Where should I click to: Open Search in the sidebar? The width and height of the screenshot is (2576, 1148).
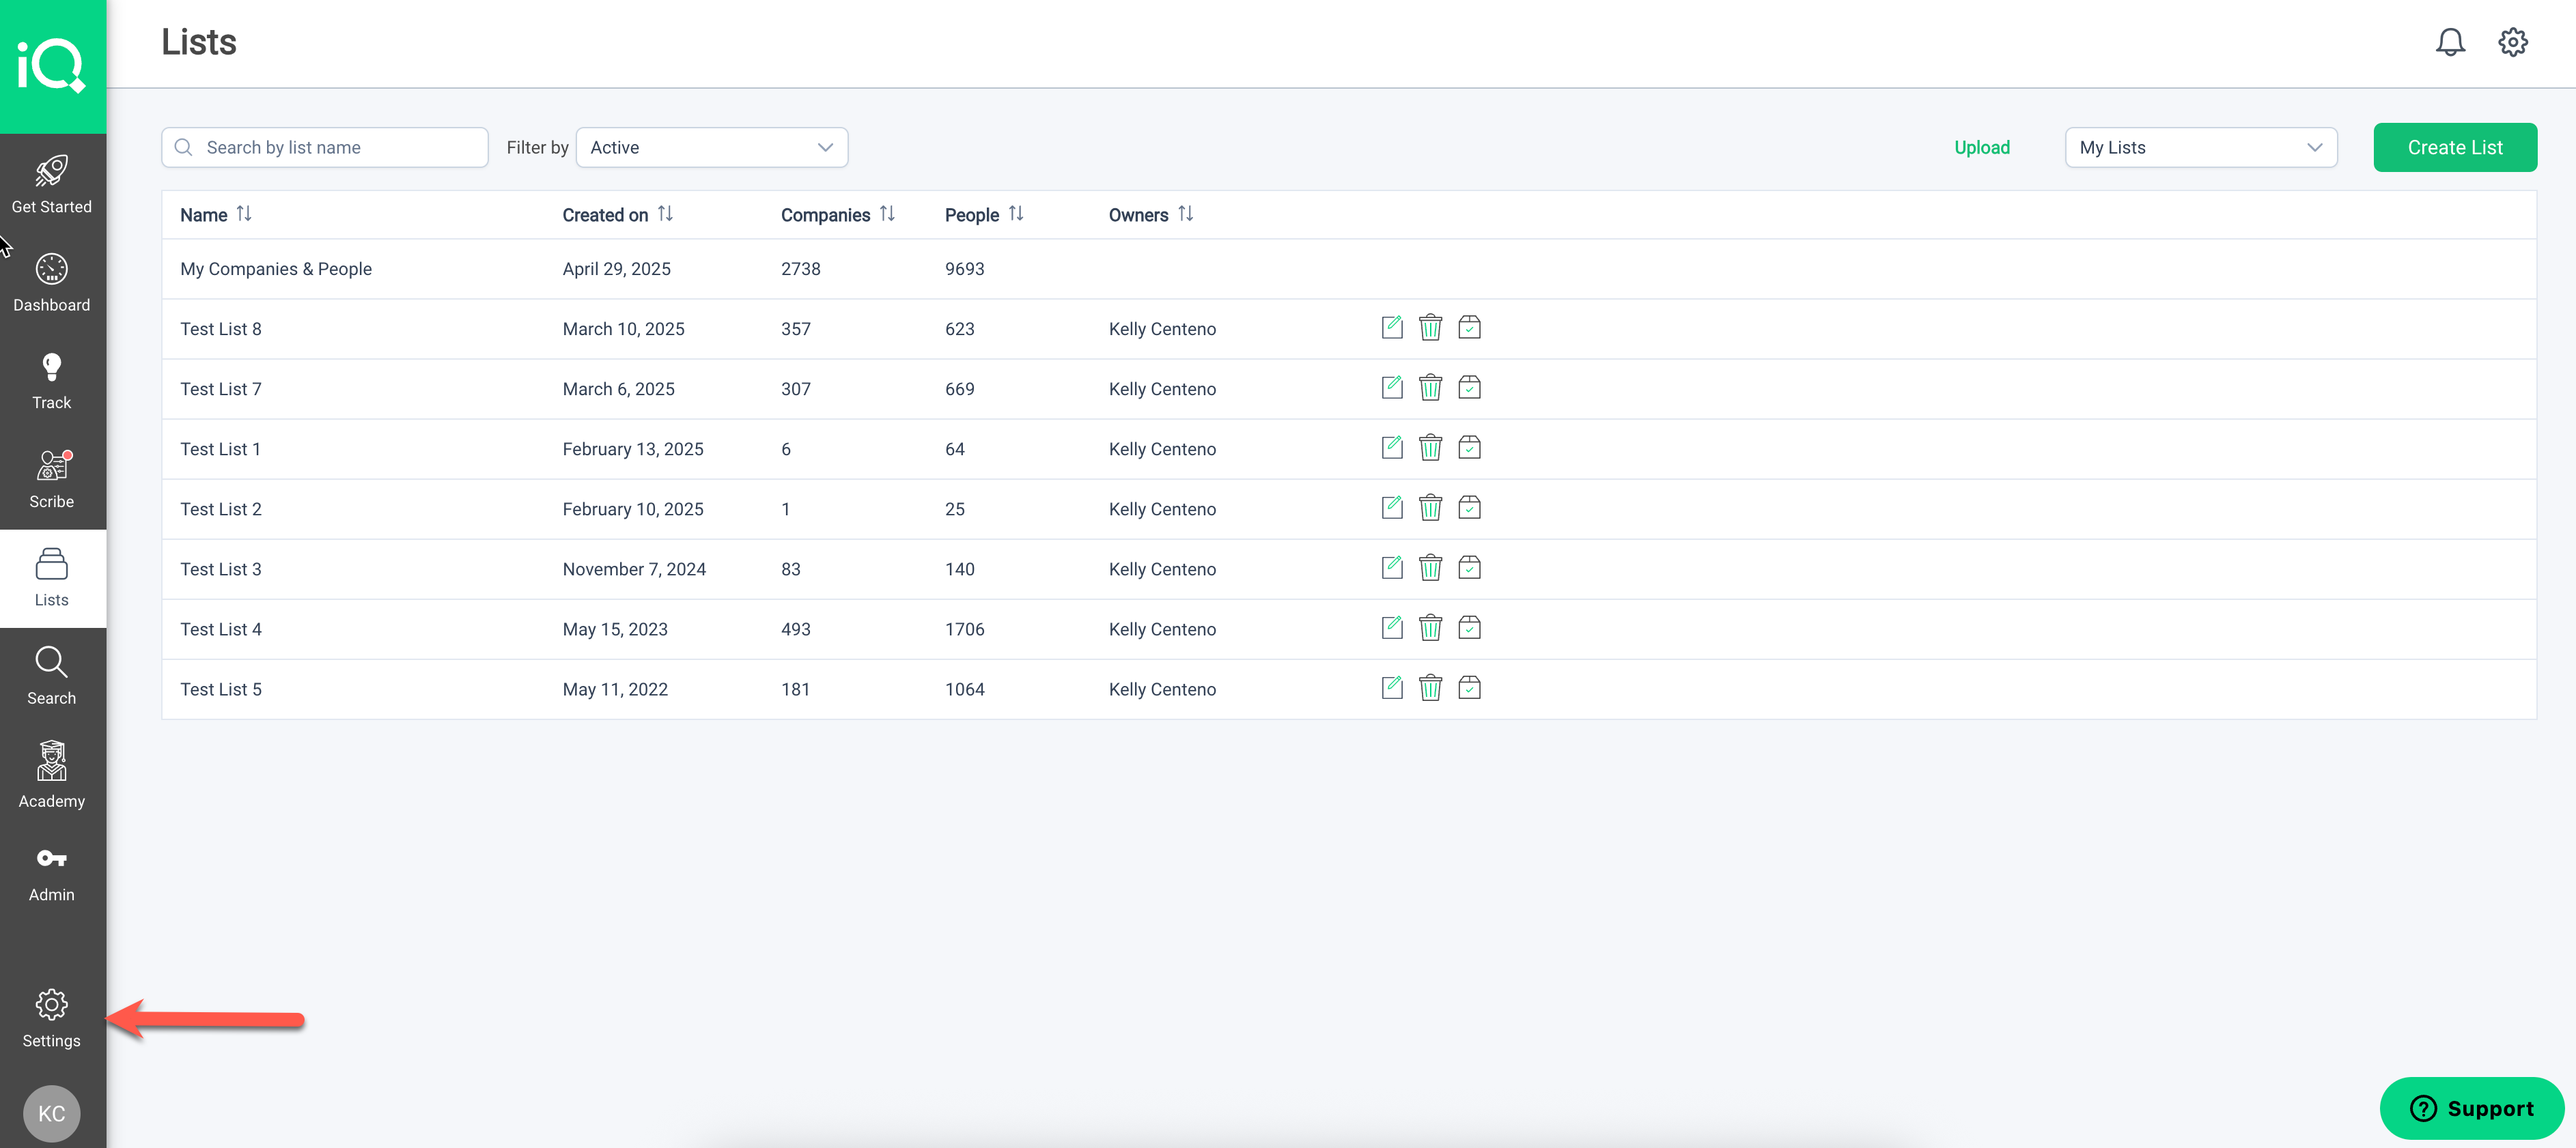click(x=52, y=676)
